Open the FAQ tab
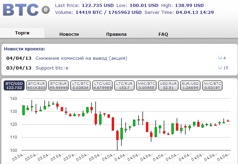 [x=163, y=34]
